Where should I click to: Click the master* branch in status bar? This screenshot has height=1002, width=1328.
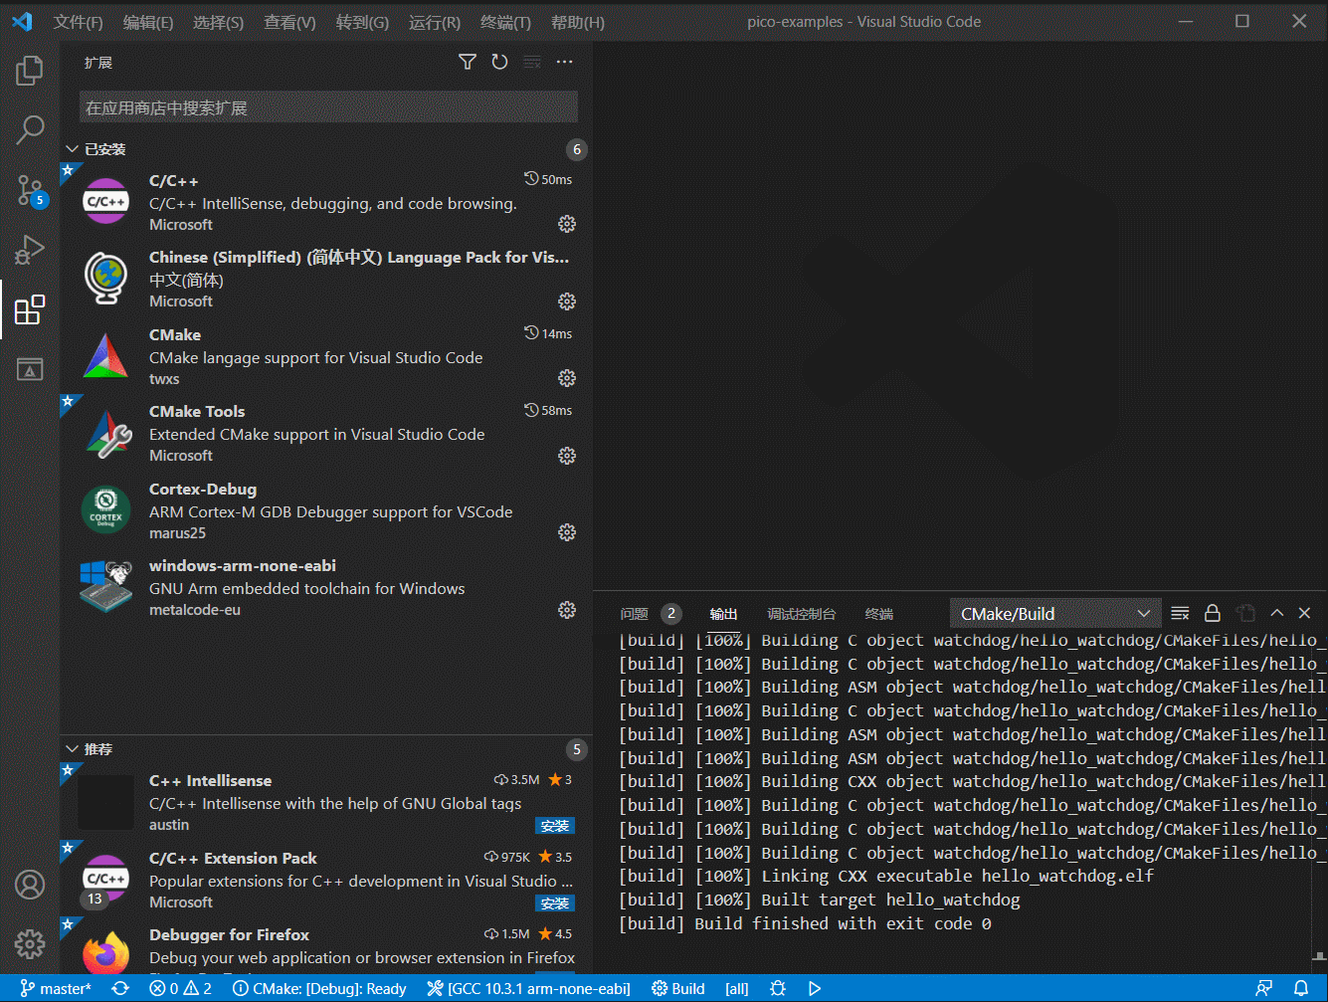tap(56, 988)
